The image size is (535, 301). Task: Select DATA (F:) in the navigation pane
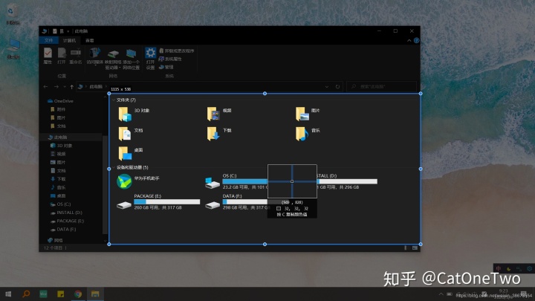(x=63, y=230)
